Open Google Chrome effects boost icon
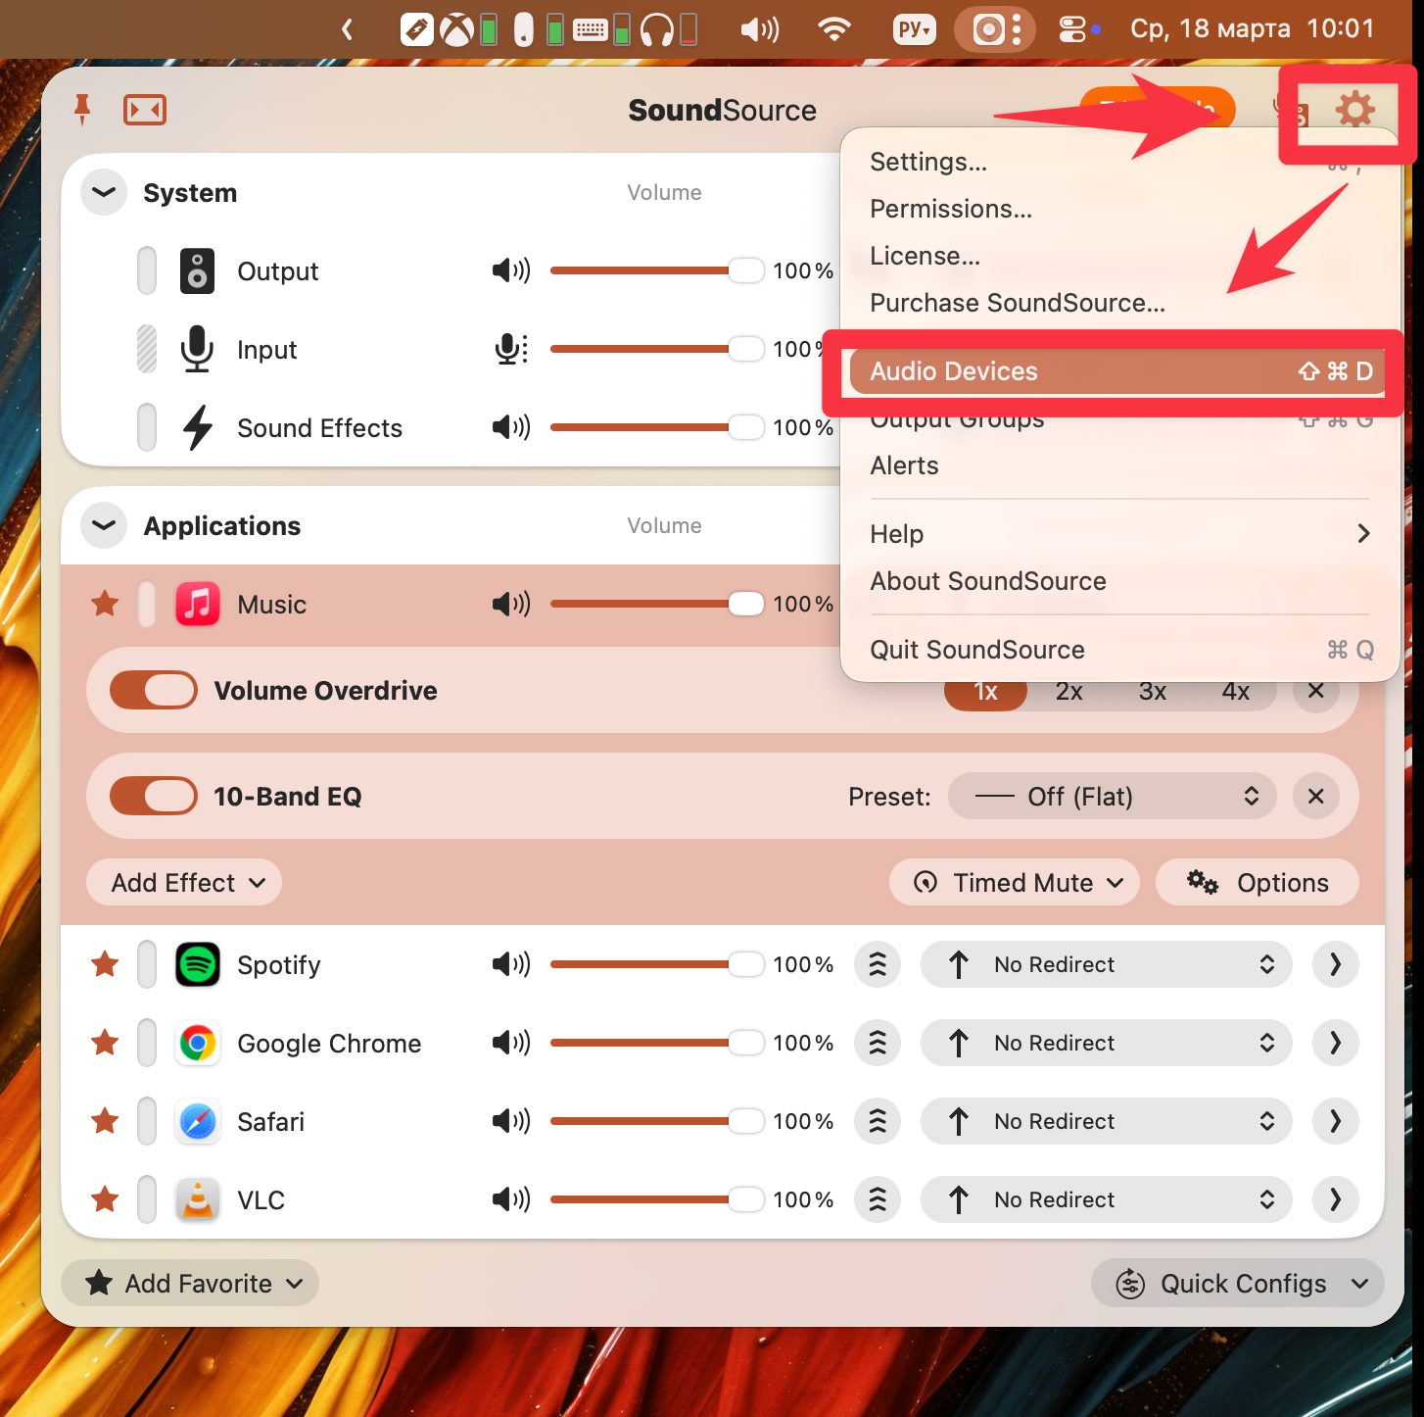The image size is (1424, 1417). [878, 1043]
